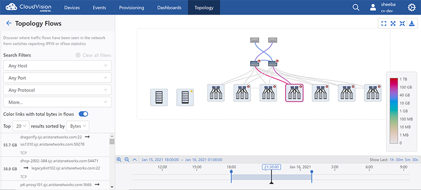
Task: Zoom out on the timeline
Action: click(127, 159)
